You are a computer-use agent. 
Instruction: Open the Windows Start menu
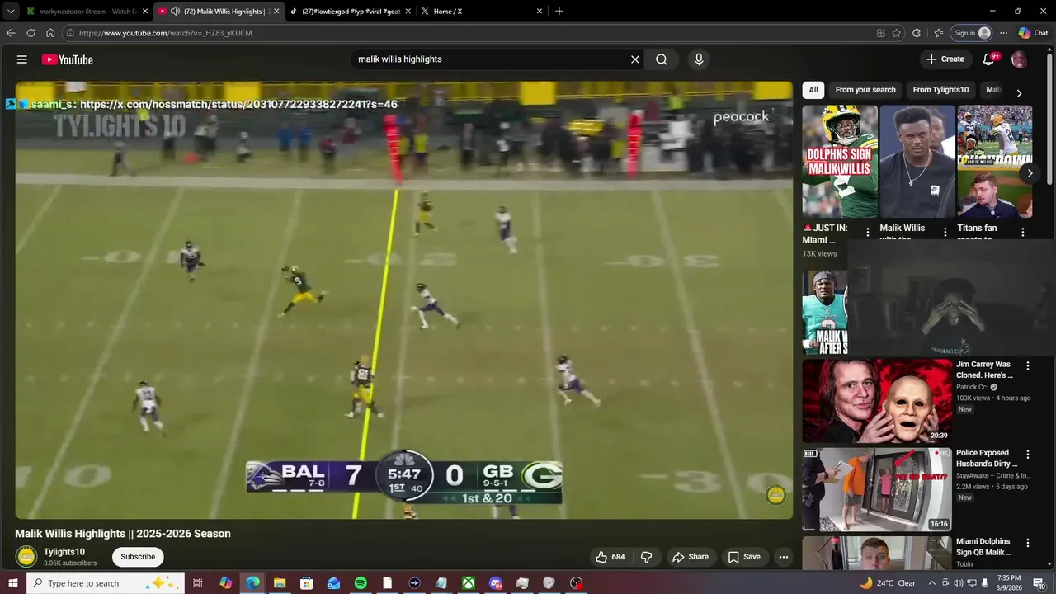pyautogui.click(x=12, y=583)
